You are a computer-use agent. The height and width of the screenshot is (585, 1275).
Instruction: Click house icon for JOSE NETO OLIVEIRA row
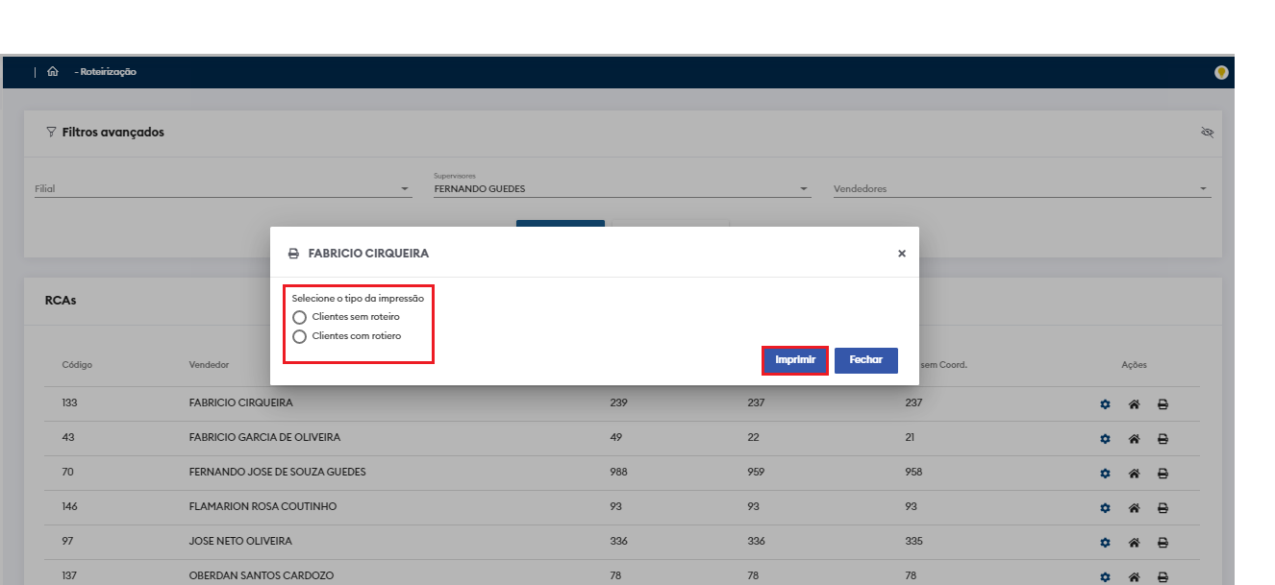(x=1134, y=543)
